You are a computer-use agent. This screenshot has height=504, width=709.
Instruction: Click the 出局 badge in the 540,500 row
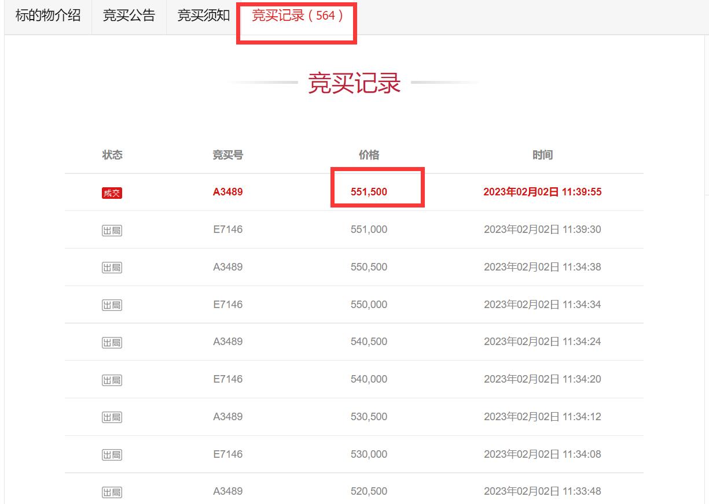pyautogui.click(x=112, y=343)
